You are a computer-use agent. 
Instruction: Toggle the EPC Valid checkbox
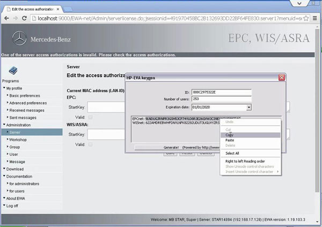point(90,117)
